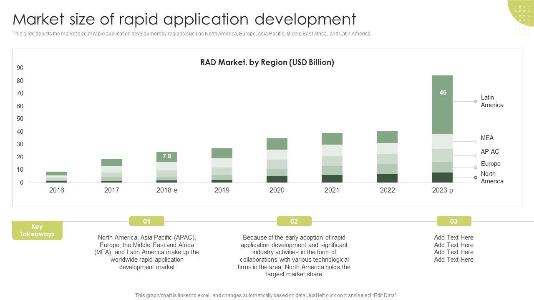
Task: Click the AP AC legend label
Action: pyautogui.click(x=490, y=152)
